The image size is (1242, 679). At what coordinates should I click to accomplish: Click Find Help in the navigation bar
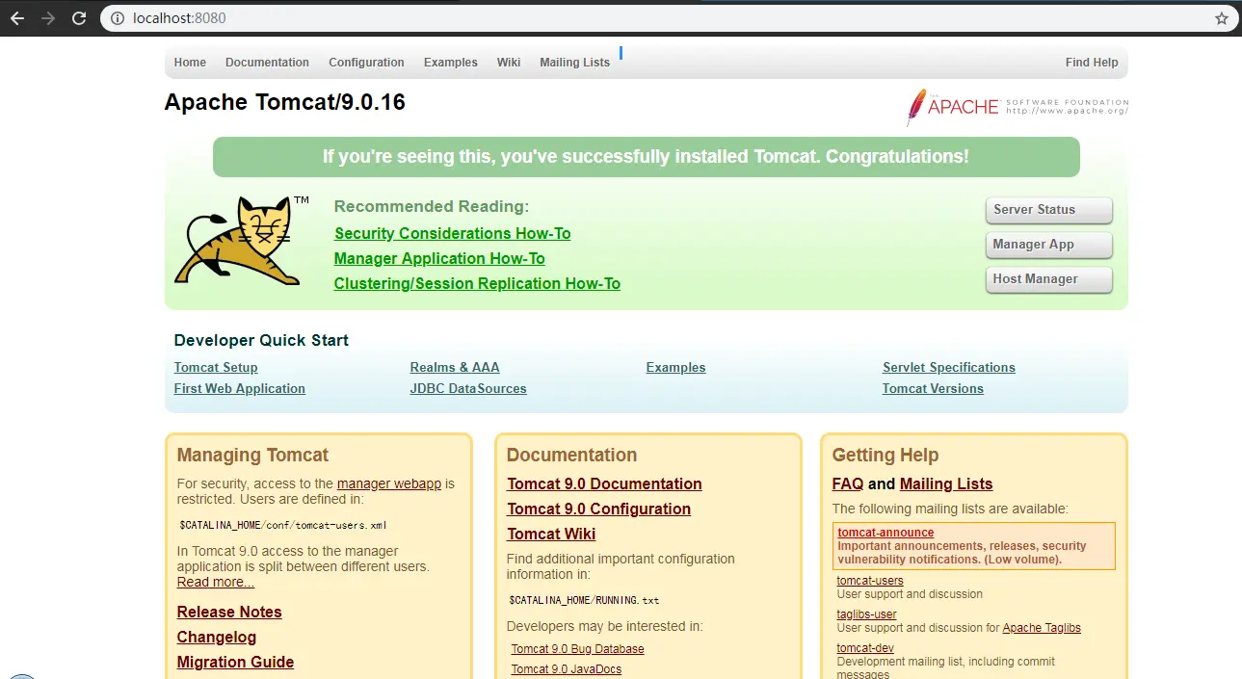click(1092, 63)
